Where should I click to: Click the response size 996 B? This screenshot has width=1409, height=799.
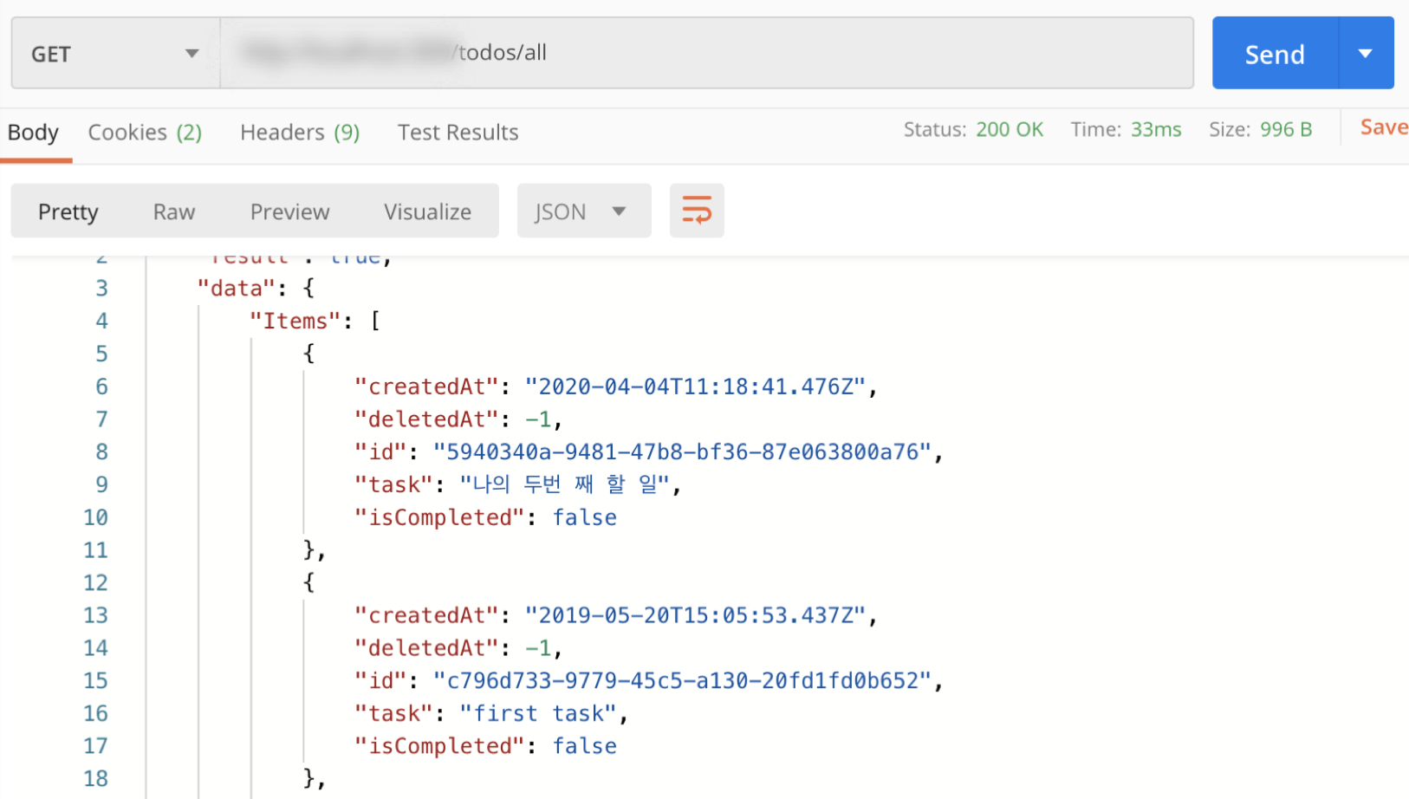coord(1286,130)
